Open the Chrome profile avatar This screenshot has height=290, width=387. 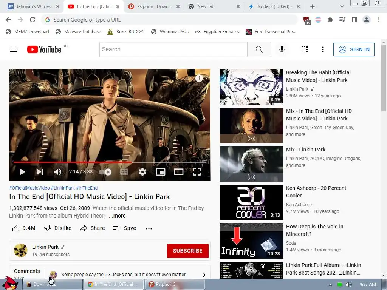click(367, 20)
